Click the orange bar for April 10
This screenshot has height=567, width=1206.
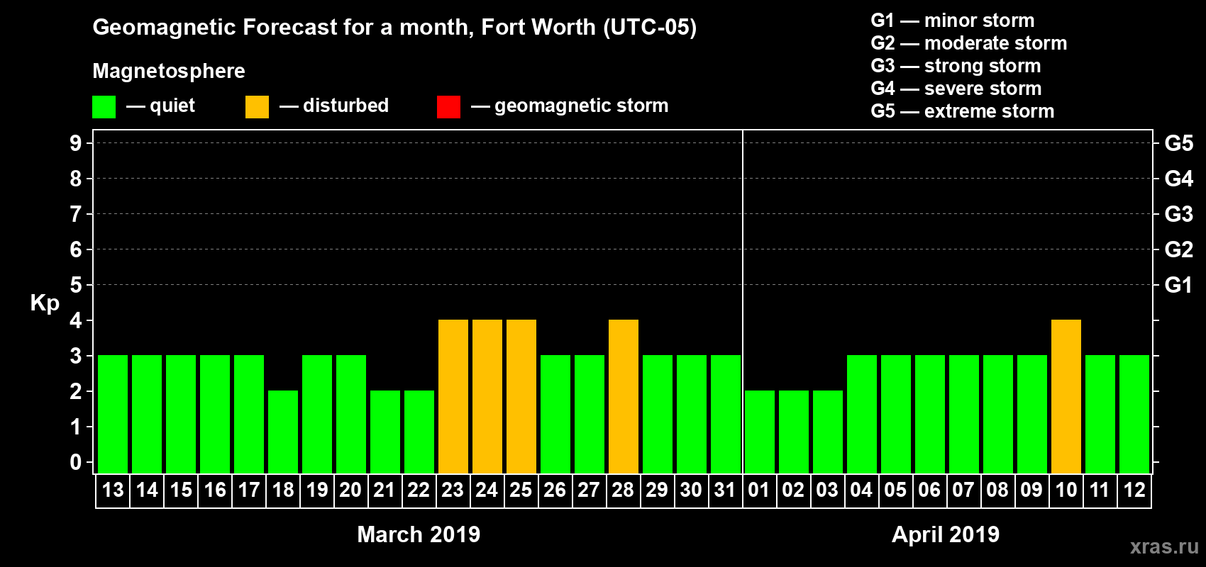[1066, 397]
